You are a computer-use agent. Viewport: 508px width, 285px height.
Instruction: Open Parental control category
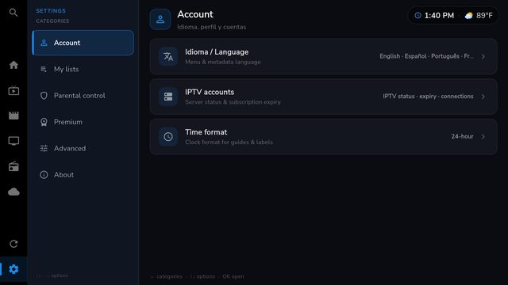click(83, 96)
